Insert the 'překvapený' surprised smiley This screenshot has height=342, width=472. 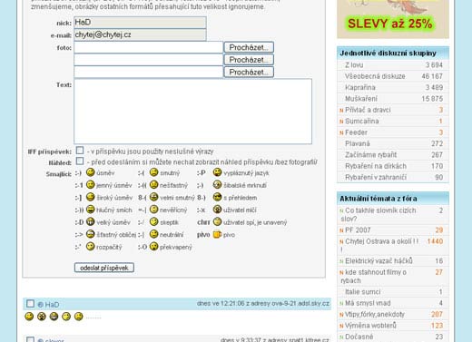(154, 247)
